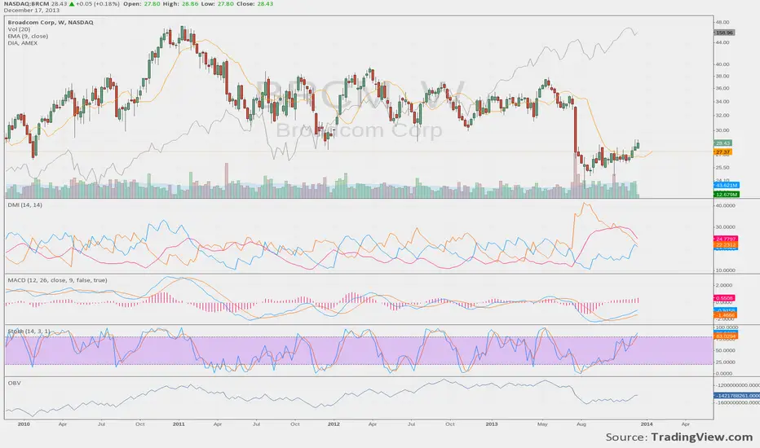Click the 25.50 price axis label

point(722,168)
